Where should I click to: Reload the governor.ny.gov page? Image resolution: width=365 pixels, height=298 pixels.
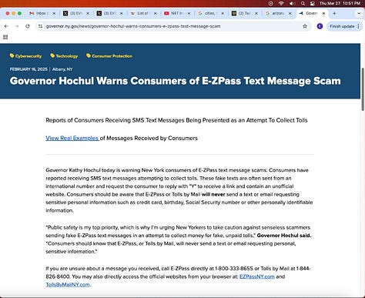click(x=28, y=26)
